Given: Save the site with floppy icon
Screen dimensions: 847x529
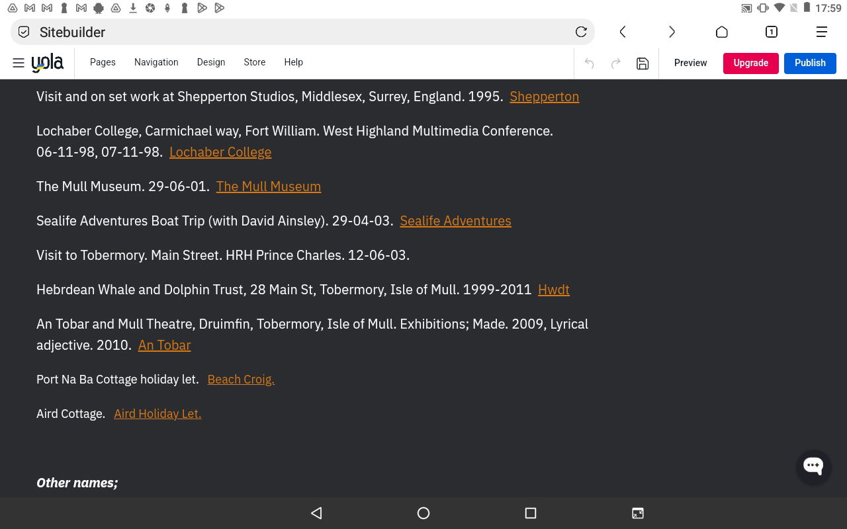Looking at the screenshot, I should [x=643, y=63].
